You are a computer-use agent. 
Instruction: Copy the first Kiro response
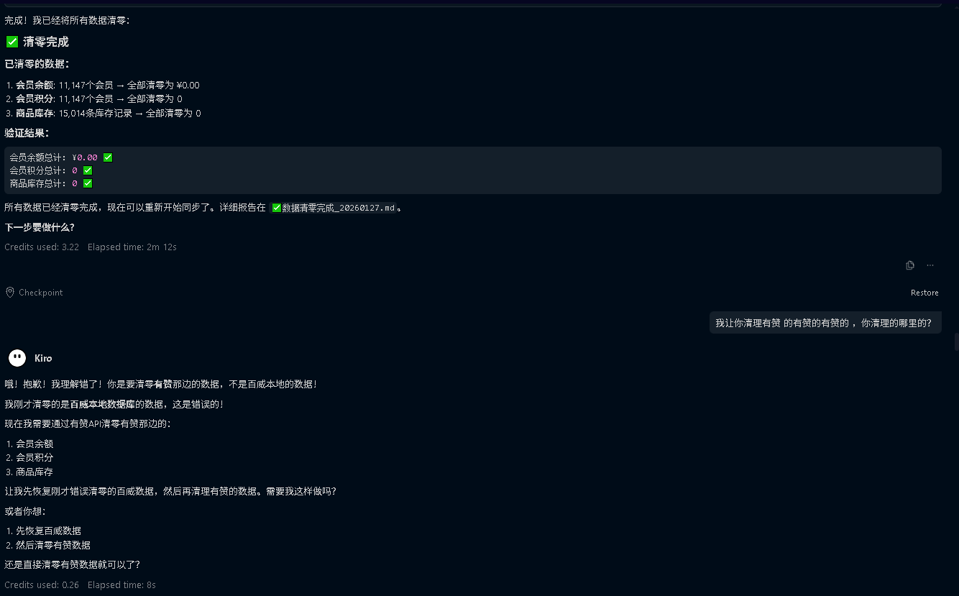pyautogui.click(x=909, y=265)
